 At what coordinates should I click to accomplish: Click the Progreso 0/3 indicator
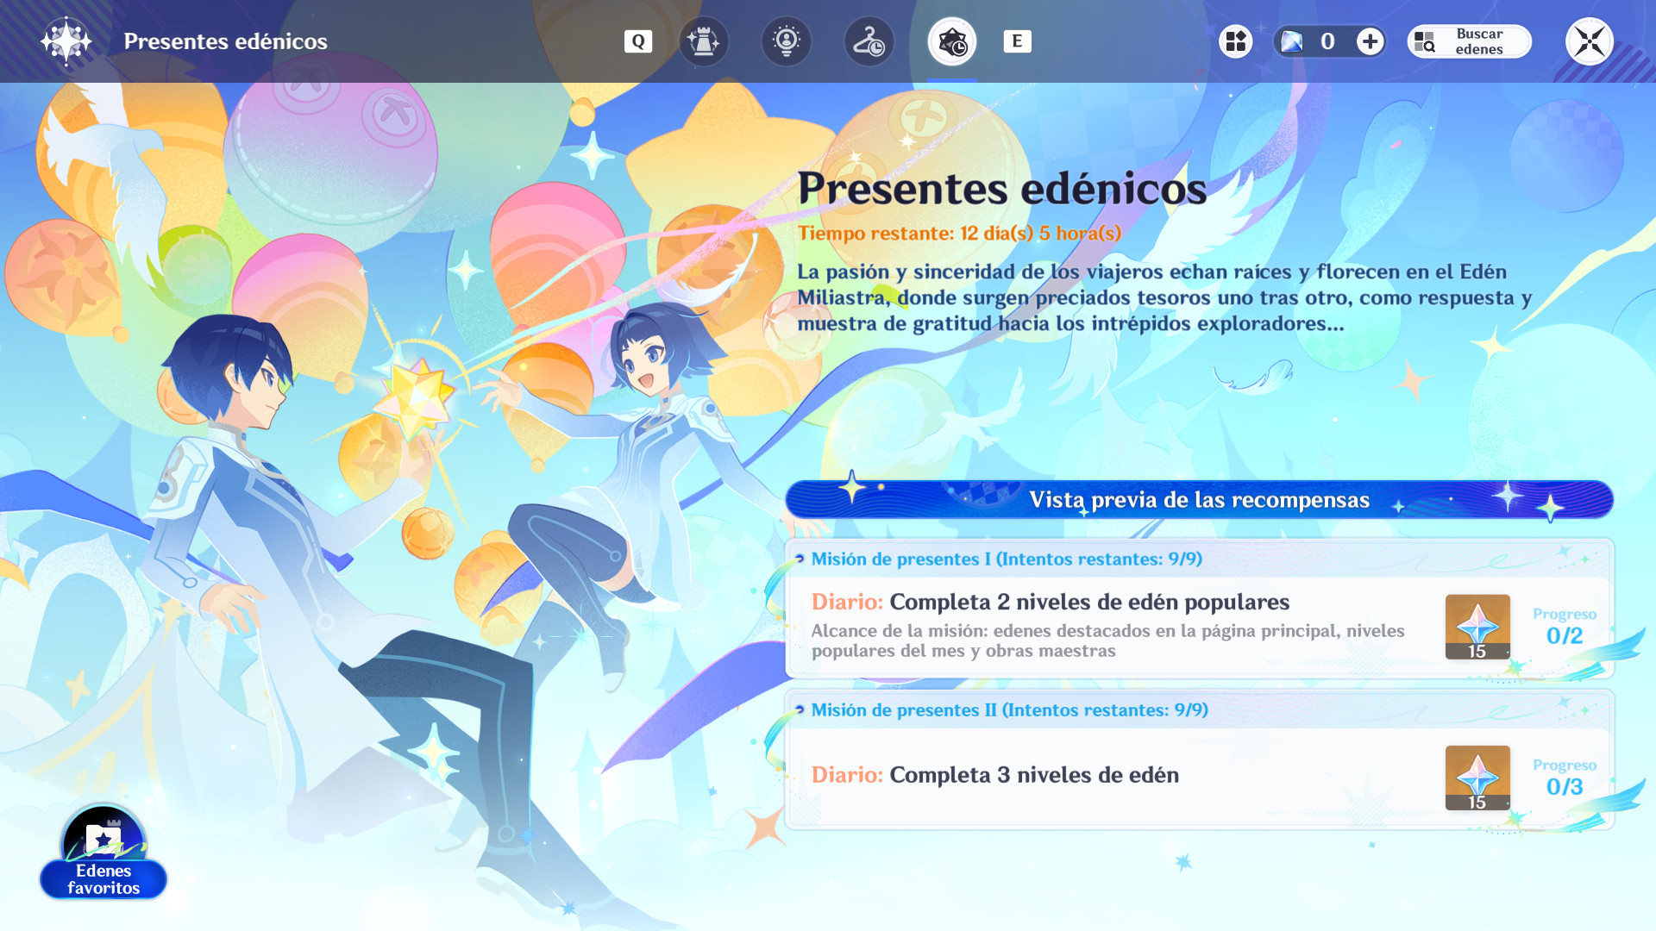coord(1565,778)
